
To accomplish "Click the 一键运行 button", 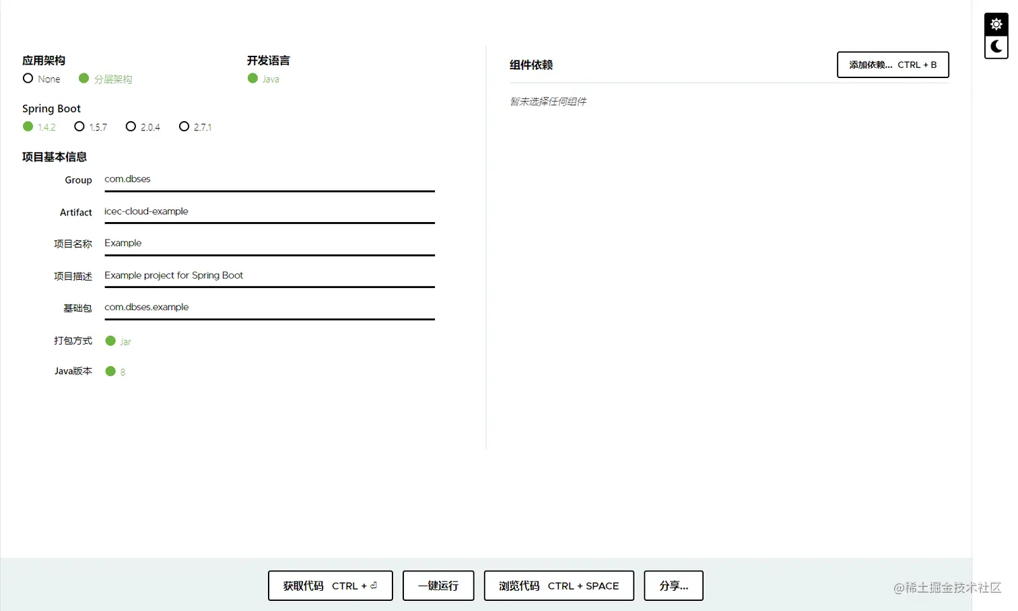I will [x=438, y=585].
